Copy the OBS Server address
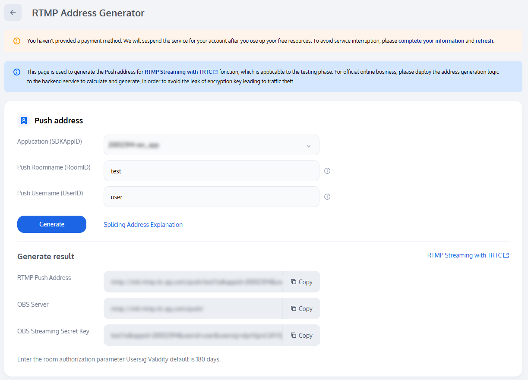This screenshot has height=380, width=528. (301, 308)
